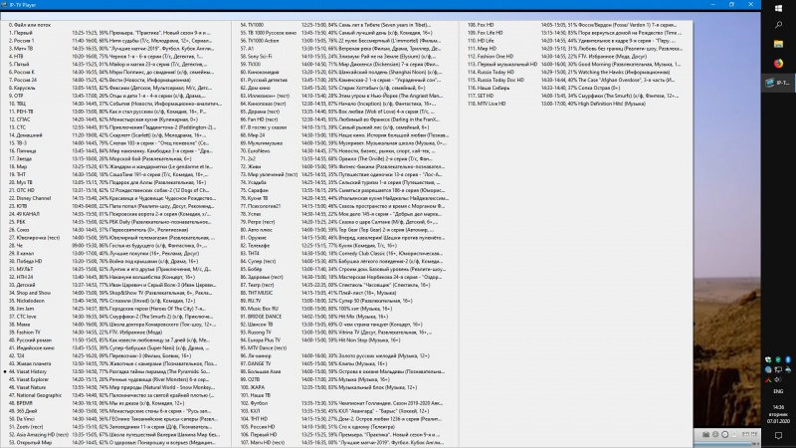The image size is (796, 448).
Task: Click the clock scheduler icon in player controls
Action: [725, 434]
